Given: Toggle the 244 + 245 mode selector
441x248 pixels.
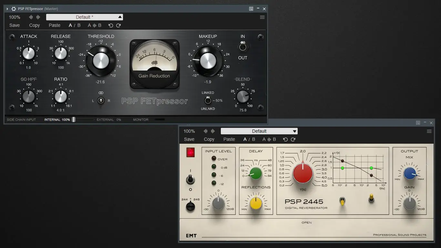Looking at the screenshot, I should tap(190, 206).
